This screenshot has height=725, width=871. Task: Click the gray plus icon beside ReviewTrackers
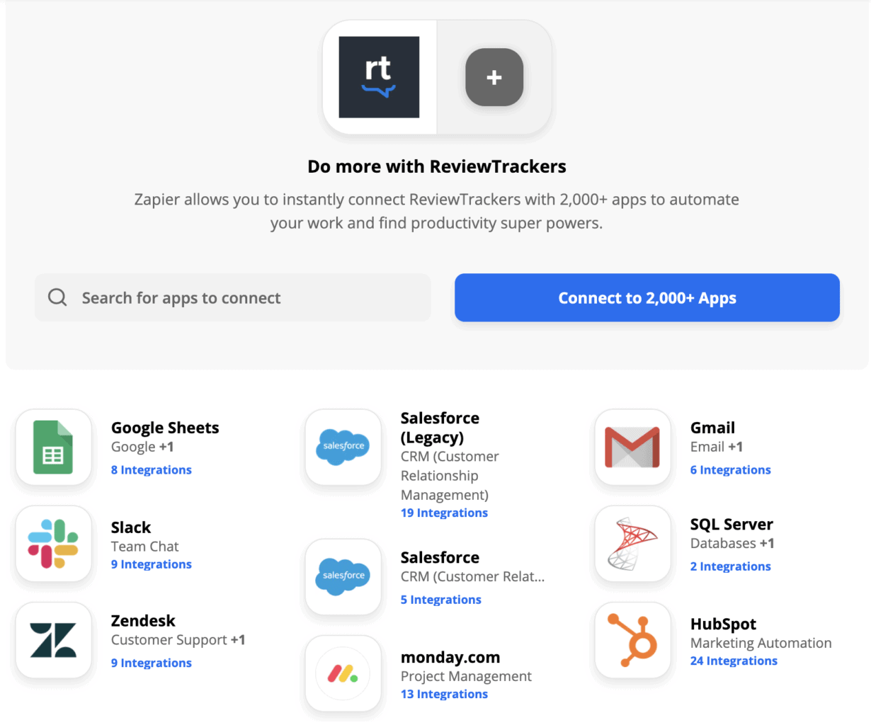(x=494, y=76)
